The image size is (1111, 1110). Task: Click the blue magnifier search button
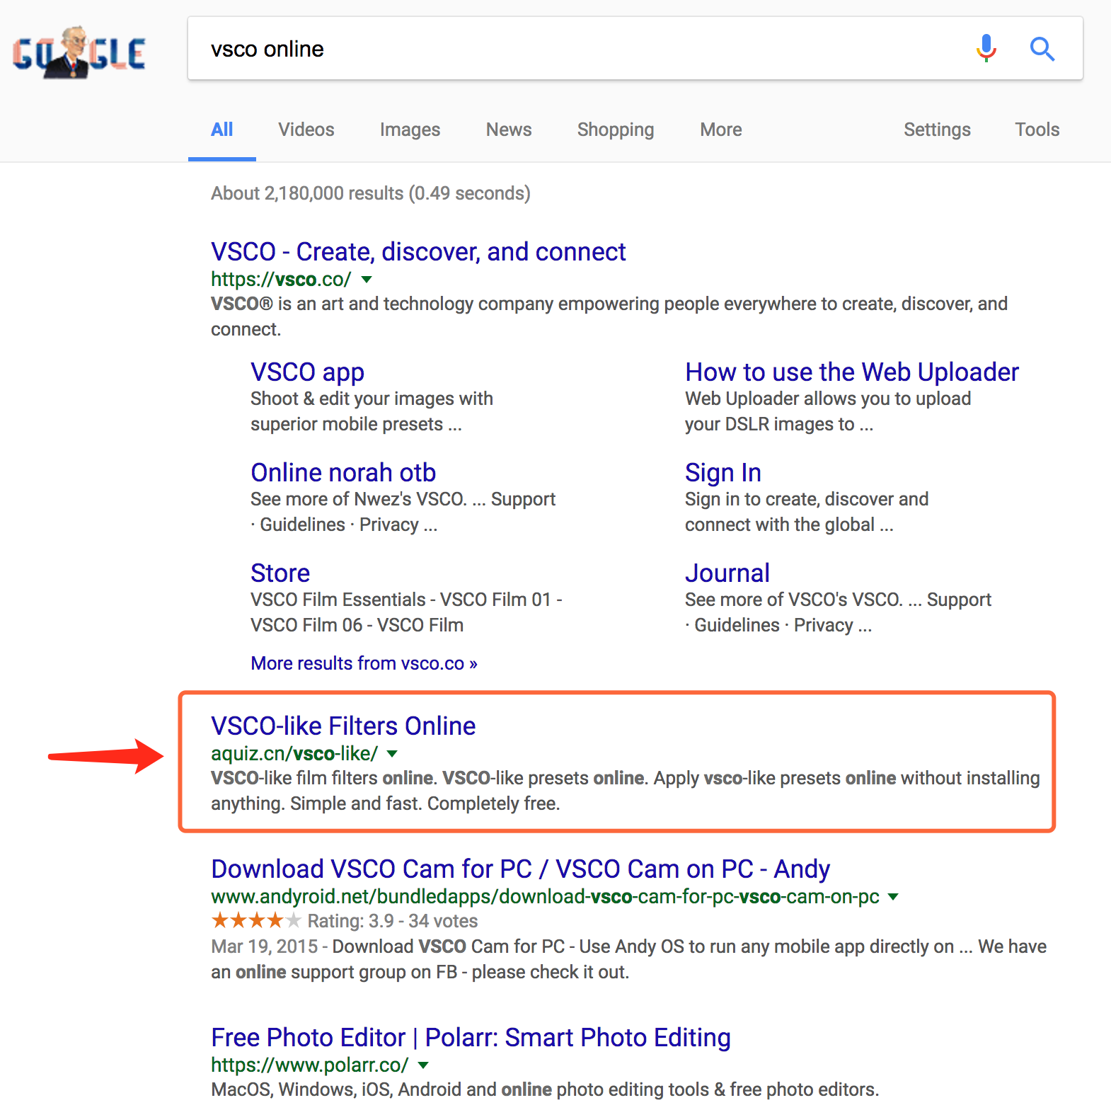coord(1042,49)
